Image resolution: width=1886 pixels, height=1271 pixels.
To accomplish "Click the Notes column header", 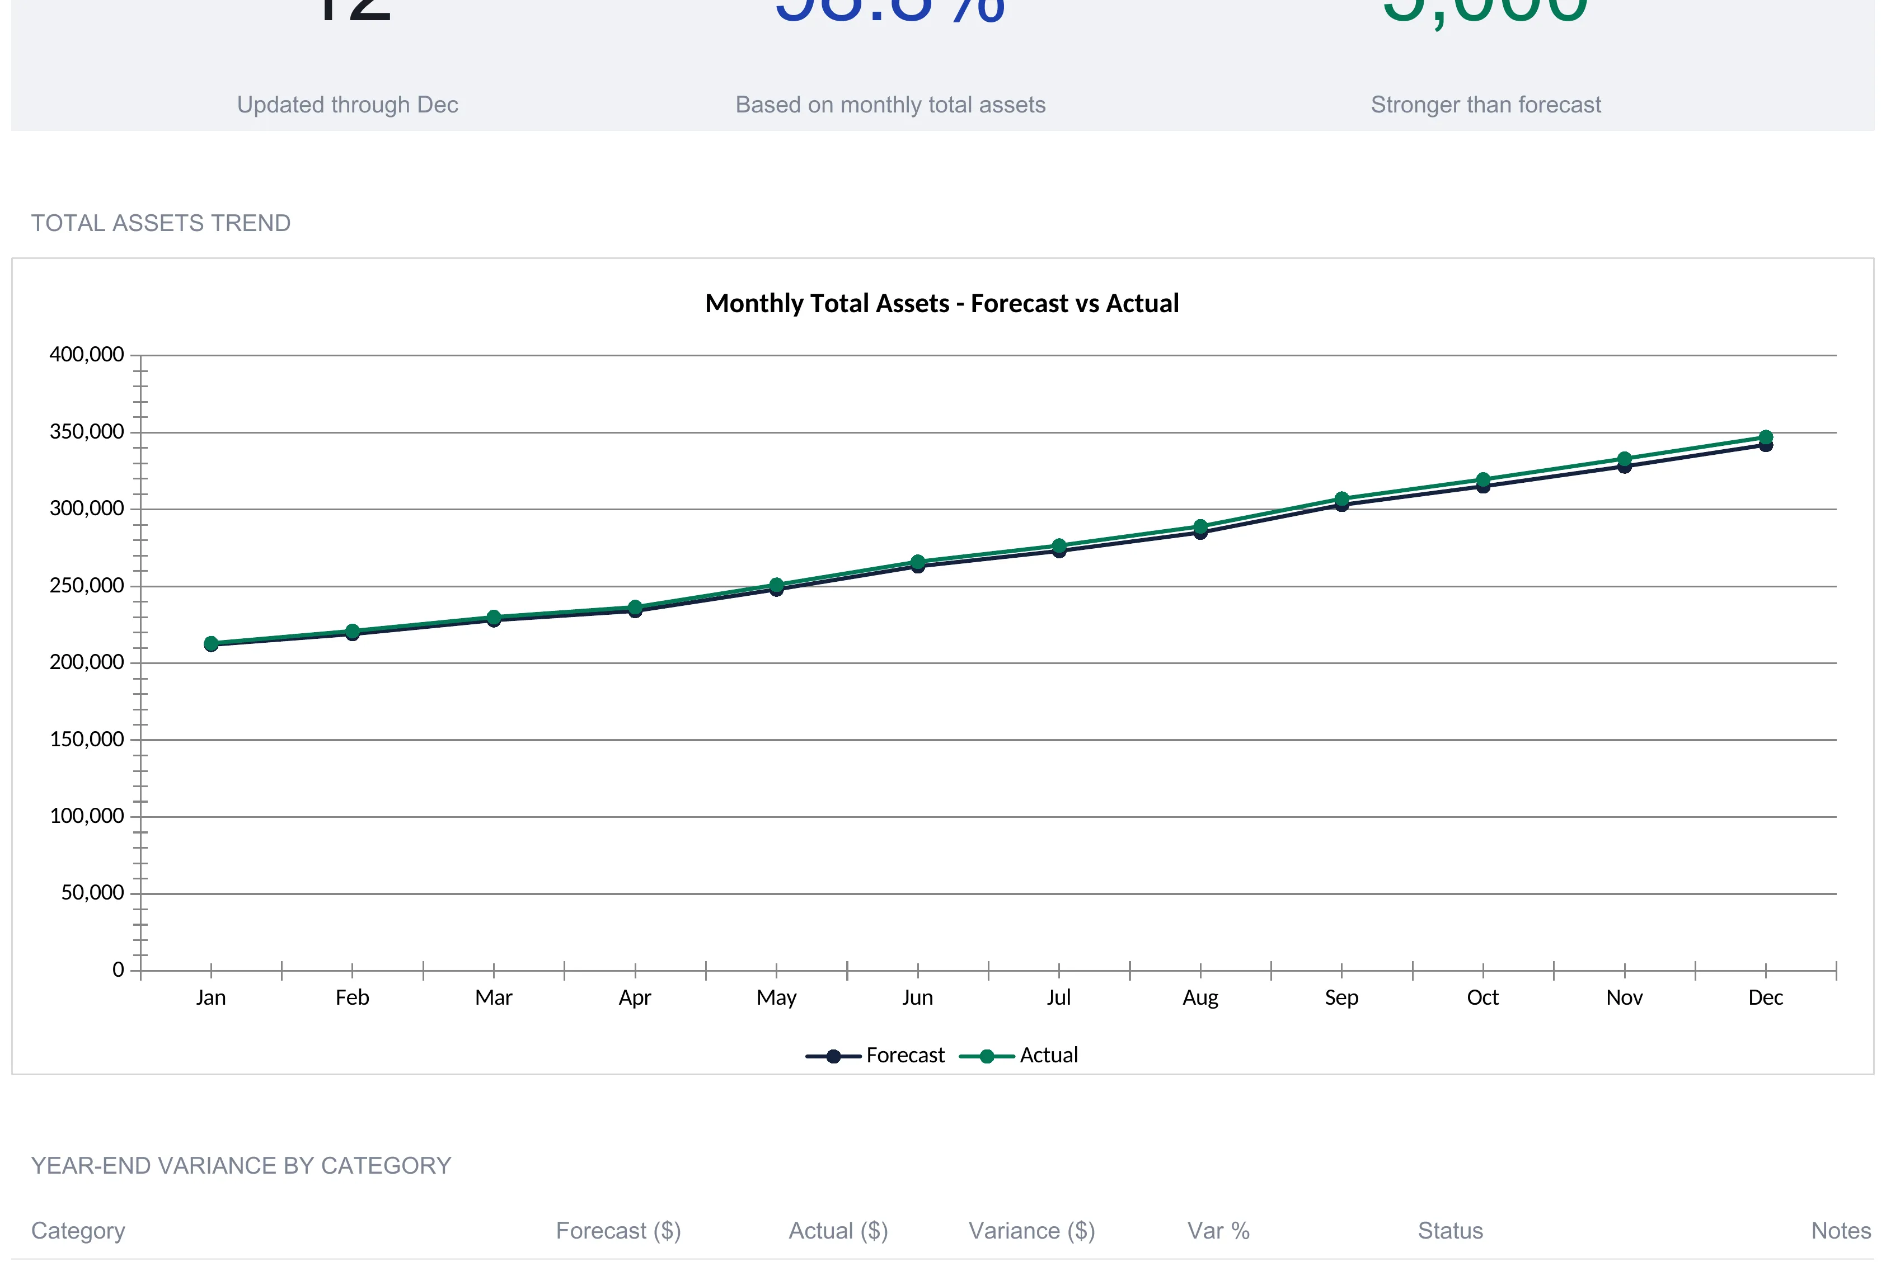I will pos(1841,1231).
